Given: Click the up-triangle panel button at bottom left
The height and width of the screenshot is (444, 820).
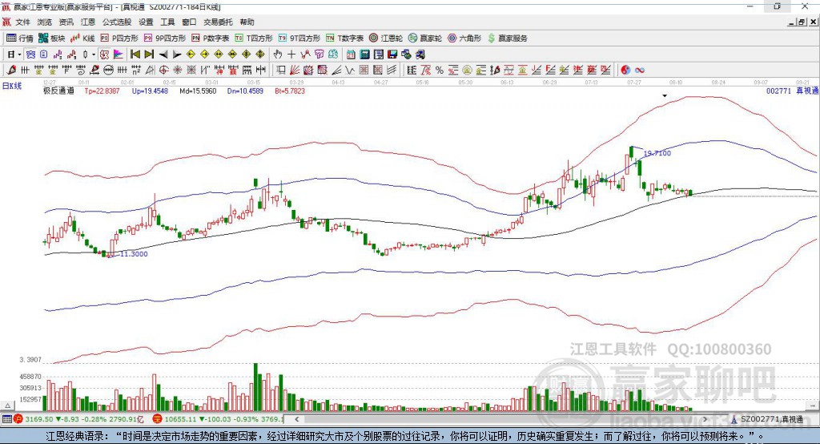Looking at the screenshot, I should 7,406.
